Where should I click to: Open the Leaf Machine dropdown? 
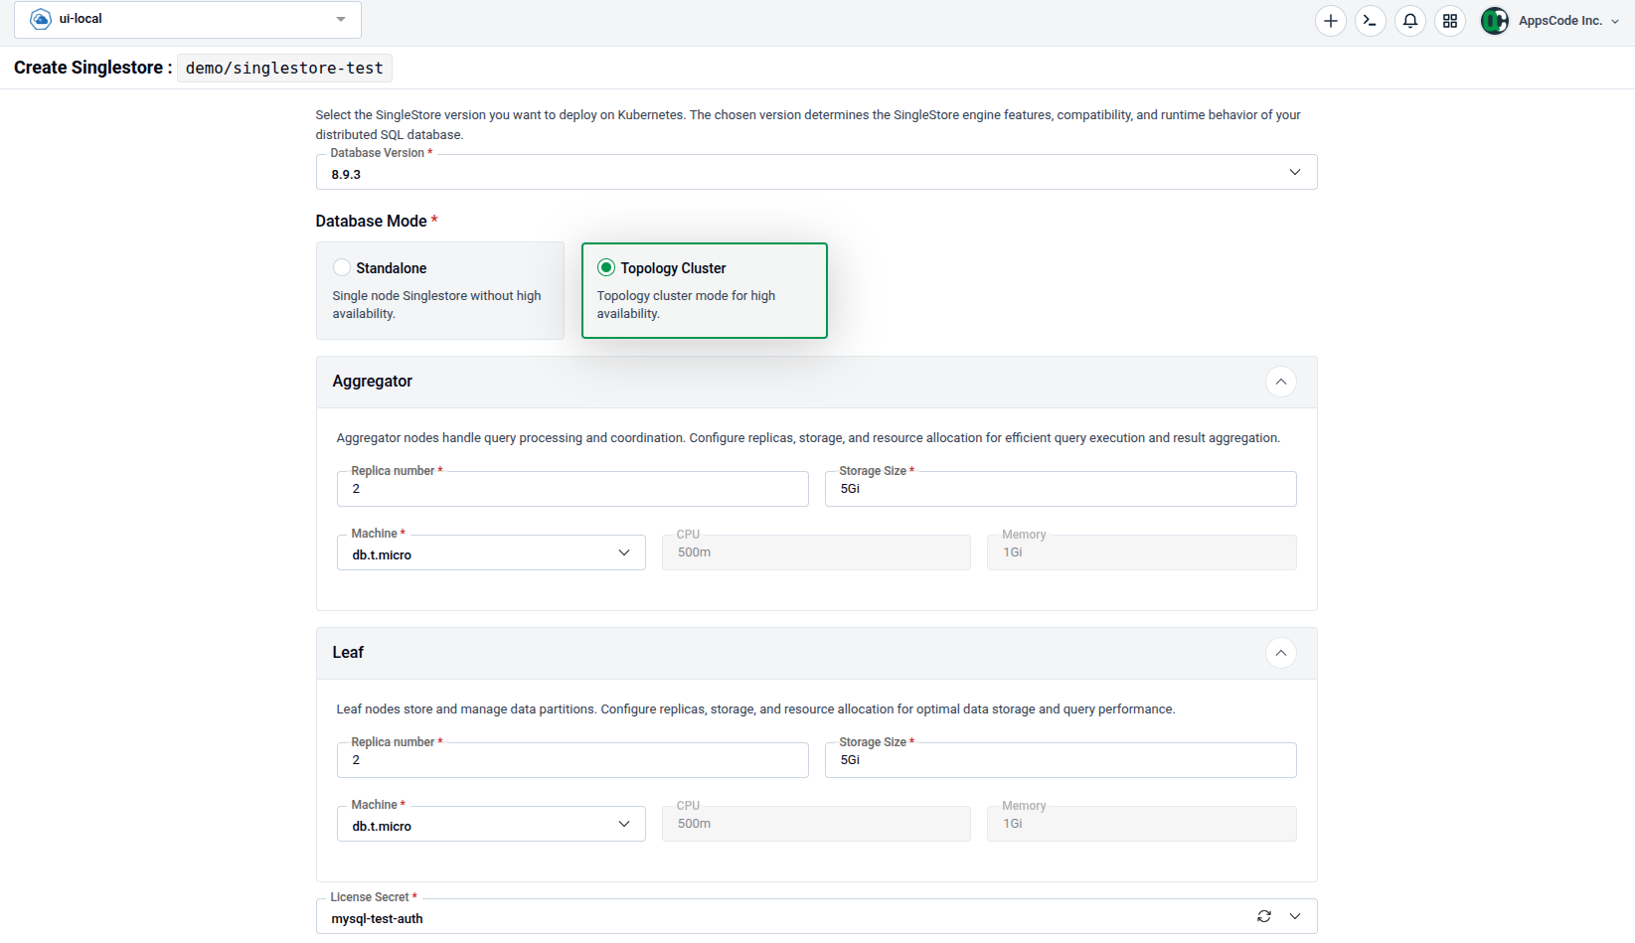[491, 825]
